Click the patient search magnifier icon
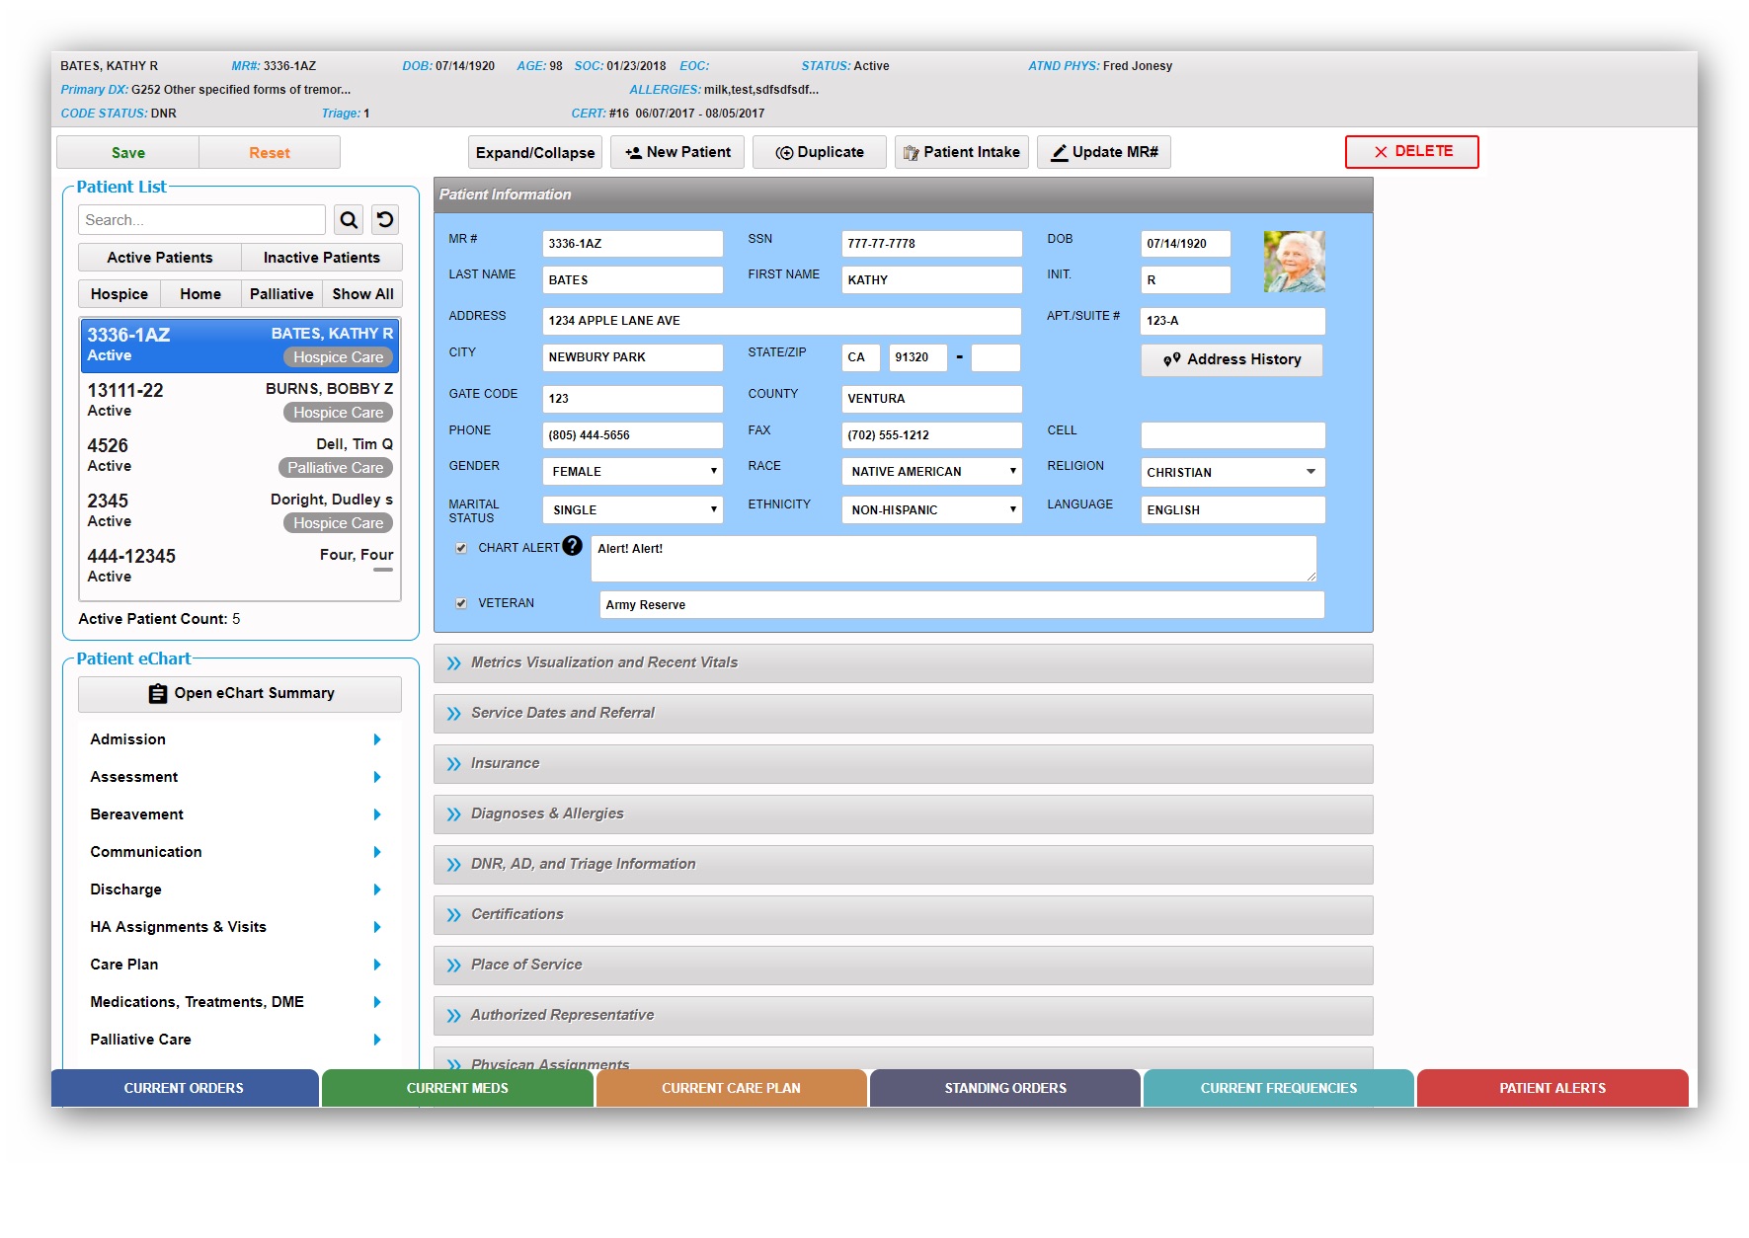Image resolution: width=1749 pixels, height=1238 pixels. click(349, 219)
